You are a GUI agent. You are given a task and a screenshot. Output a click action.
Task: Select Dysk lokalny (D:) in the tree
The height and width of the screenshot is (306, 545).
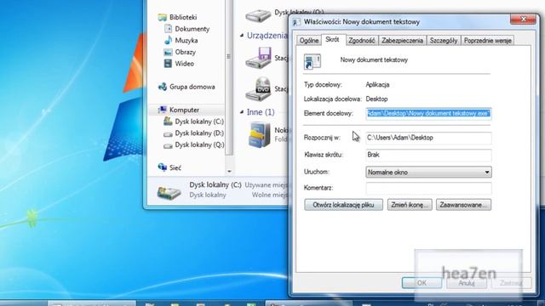click(x=199, y=133)
